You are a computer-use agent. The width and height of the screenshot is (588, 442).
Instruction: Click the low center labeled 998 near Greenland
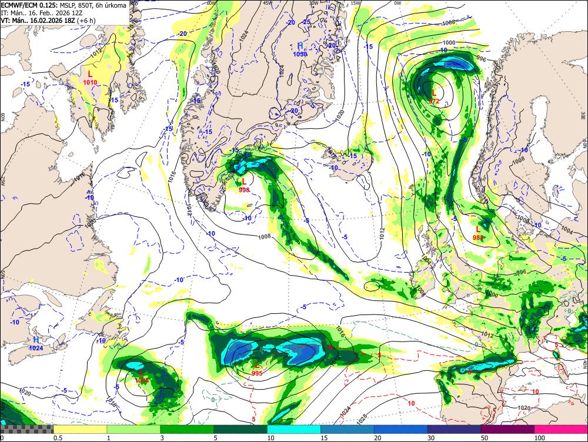[244, 185]
